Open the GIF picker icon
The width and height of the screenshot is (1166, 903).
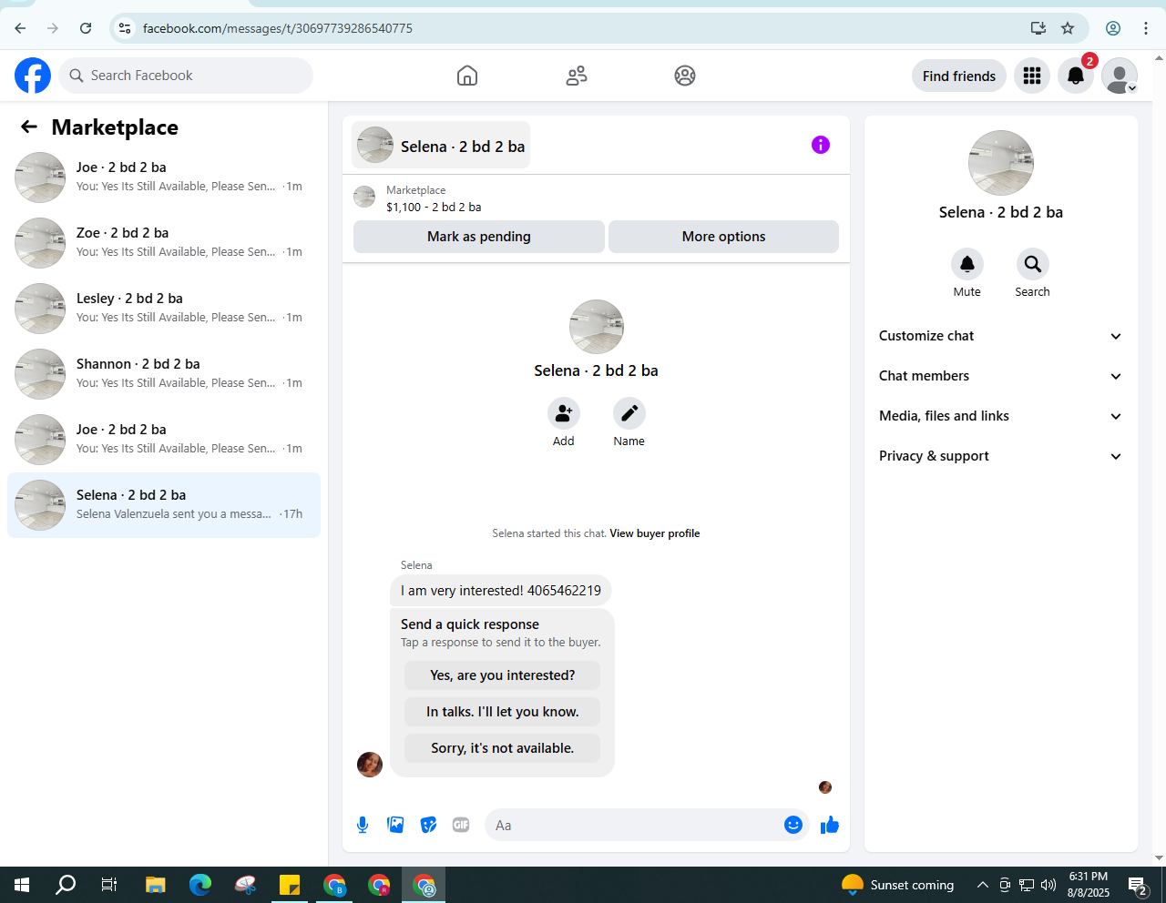[461, 825]
